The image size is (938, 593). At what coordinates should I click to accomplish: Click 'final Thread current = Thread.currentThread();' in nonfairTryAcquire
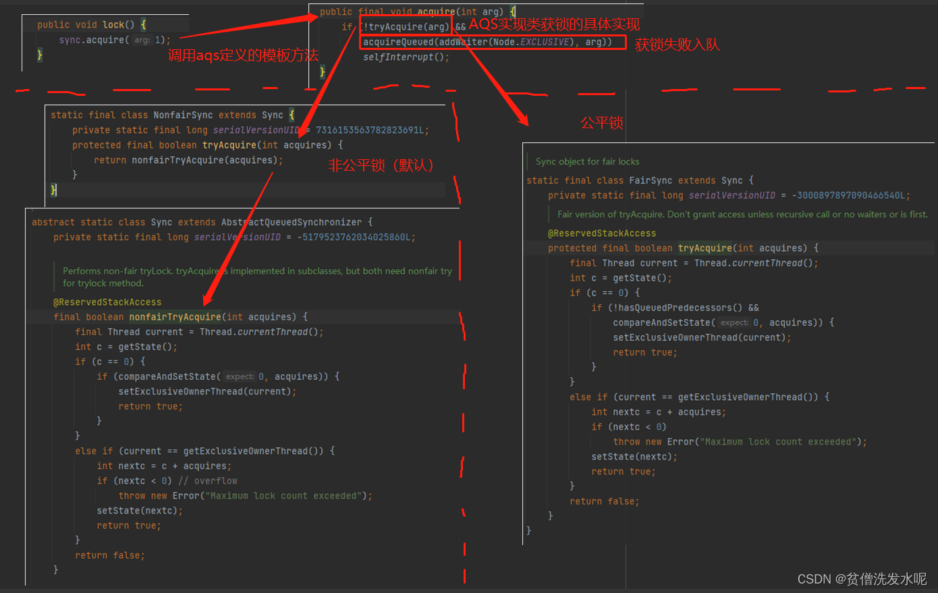coord(199,332)
